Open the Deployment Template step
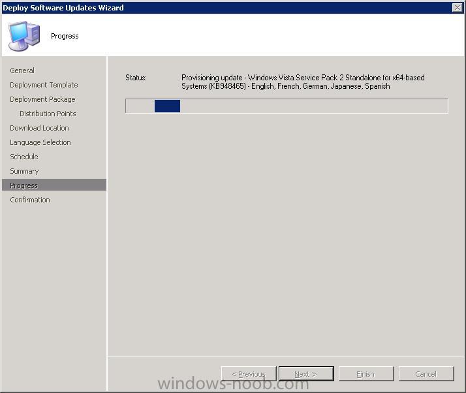Image resolution: width=466 pixels, height=393 pixels. tap(44, 85)
